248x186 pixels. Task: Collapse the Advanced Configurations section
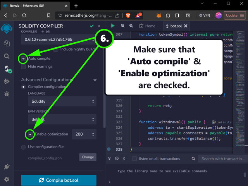point(95,80)
